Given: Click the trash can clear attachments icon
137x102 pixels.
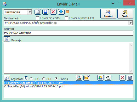Looking at the screenshot, I should (130, 78).
